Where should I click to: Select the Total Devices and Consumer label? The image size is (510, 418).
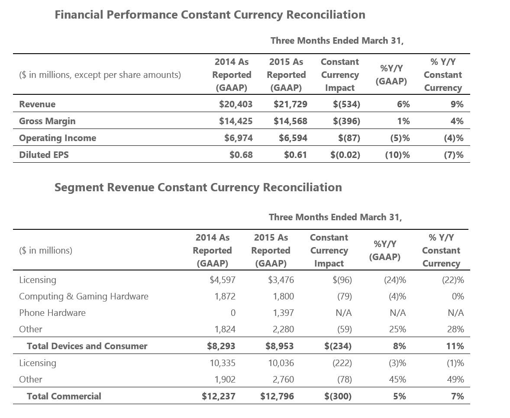coord(87,346)
